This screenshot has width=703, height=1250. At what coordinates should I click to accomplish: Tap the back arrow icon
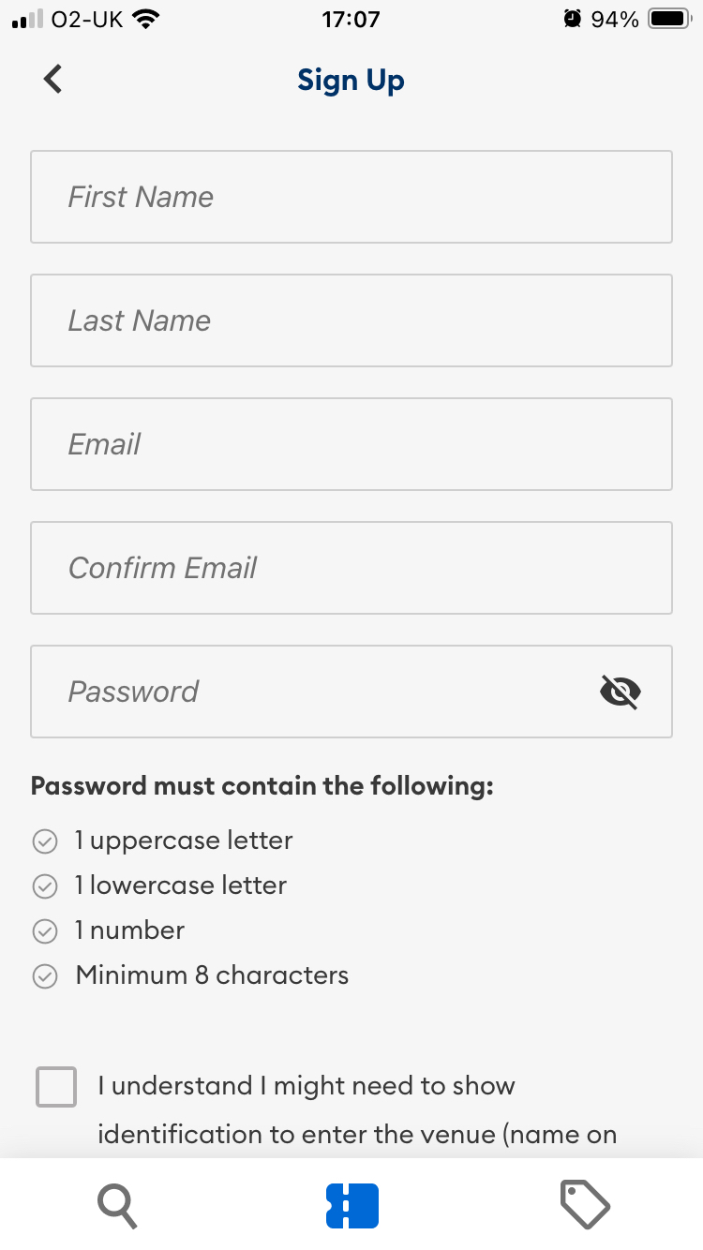pos(53,80)
